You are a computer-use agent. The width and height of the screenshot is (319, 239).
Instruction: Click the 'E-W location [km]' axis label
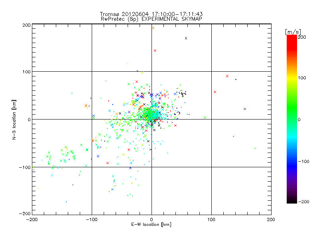pos(151,225)
